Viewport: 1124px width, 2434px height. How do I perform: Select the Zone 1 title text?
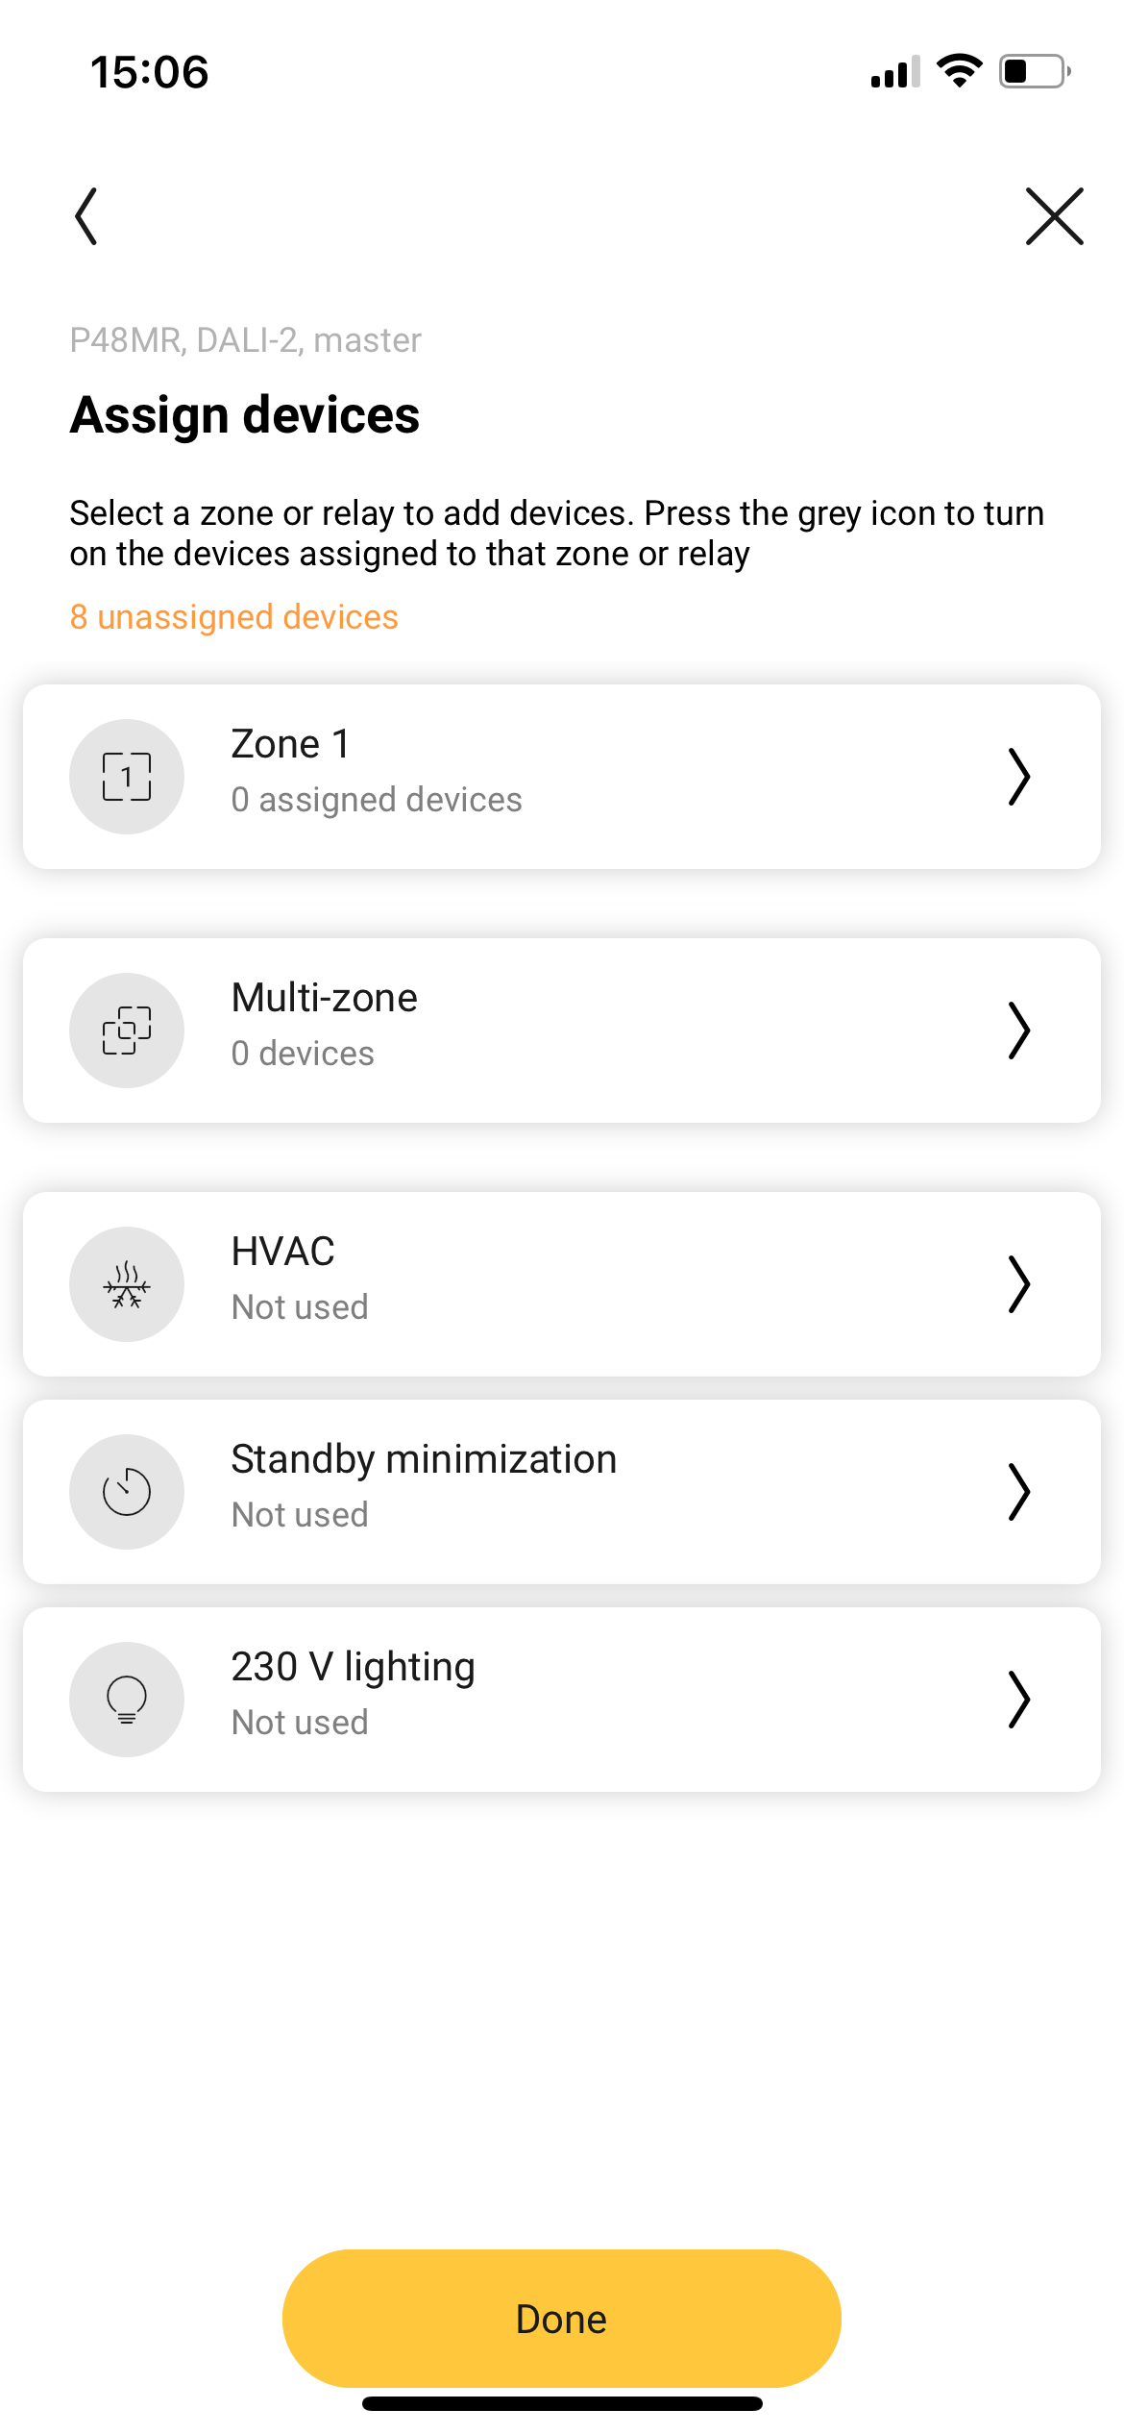pyautogui.click(x=290, y=744)
